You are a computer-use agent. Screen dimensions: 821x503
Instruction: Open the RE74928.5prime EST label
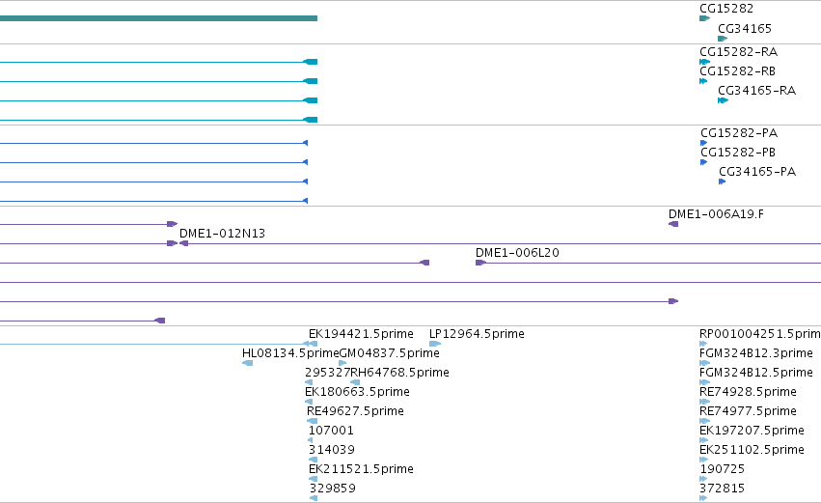(x=748, y=392)
